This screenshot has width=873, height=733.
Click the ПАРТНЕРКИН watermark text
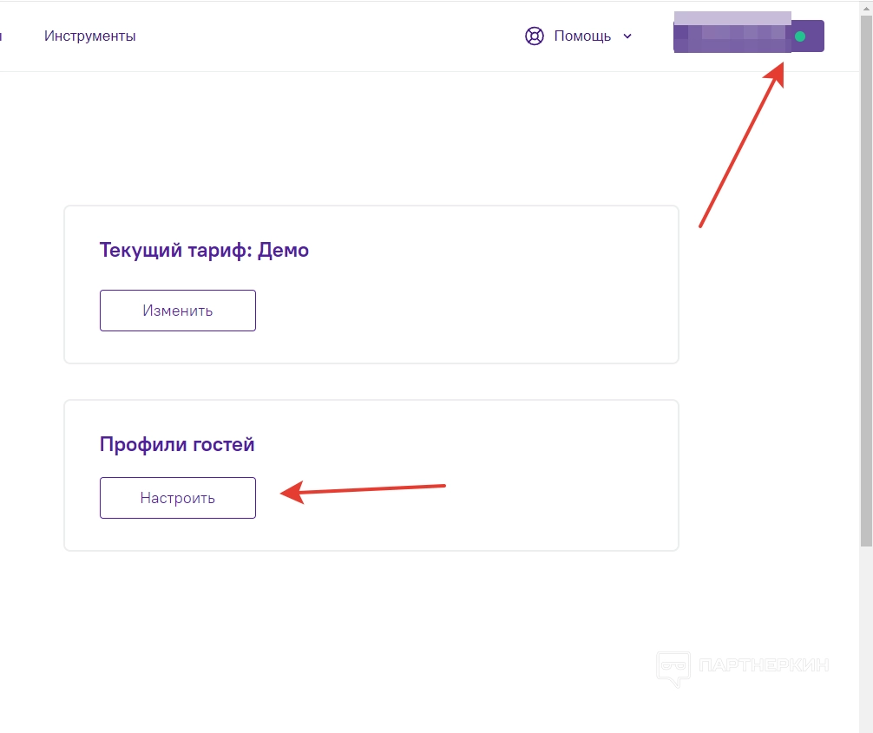pyautogui.click(x=764, y=666)
